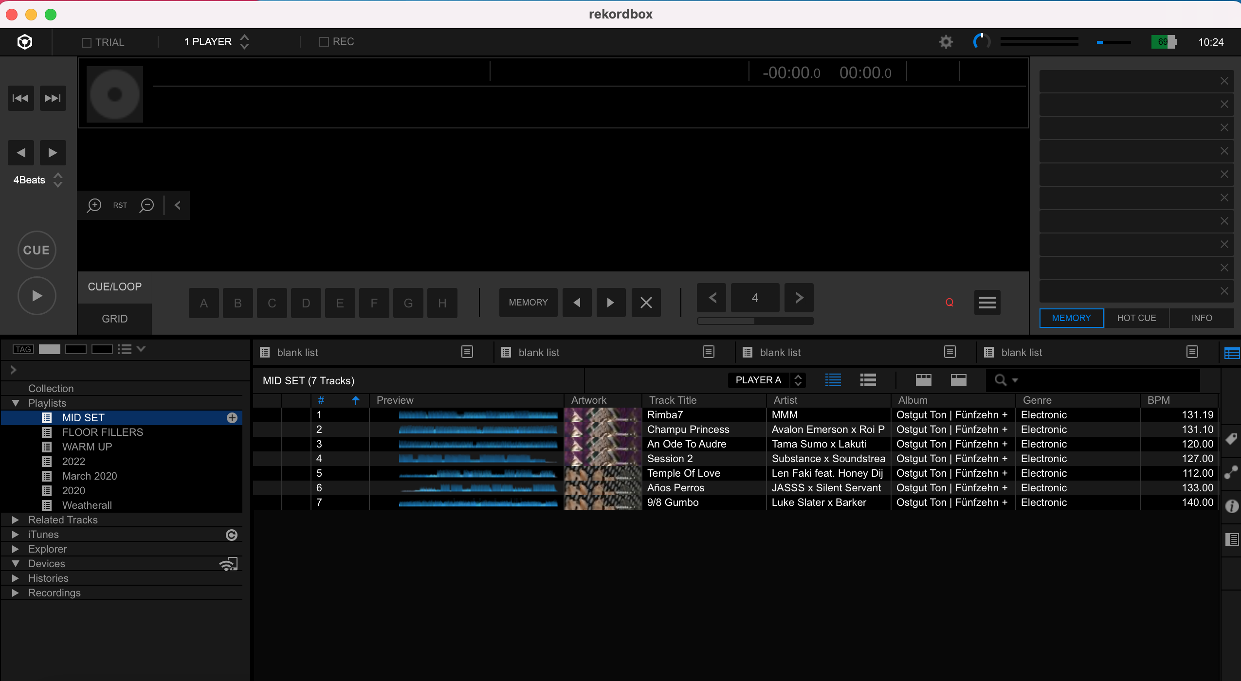Open the info side panel icon

click(x=1232, y=506)
